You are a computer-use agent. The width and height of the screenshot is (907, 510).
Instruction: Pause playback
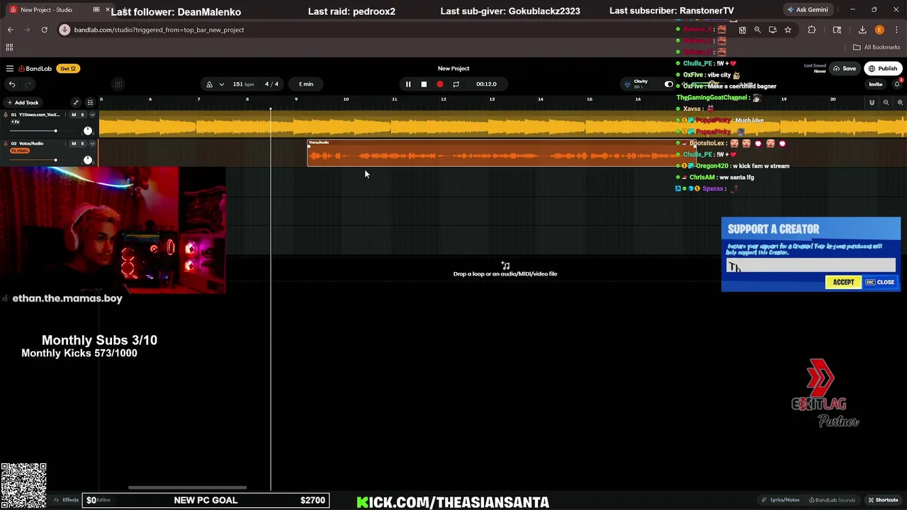(x=408, y=84)
